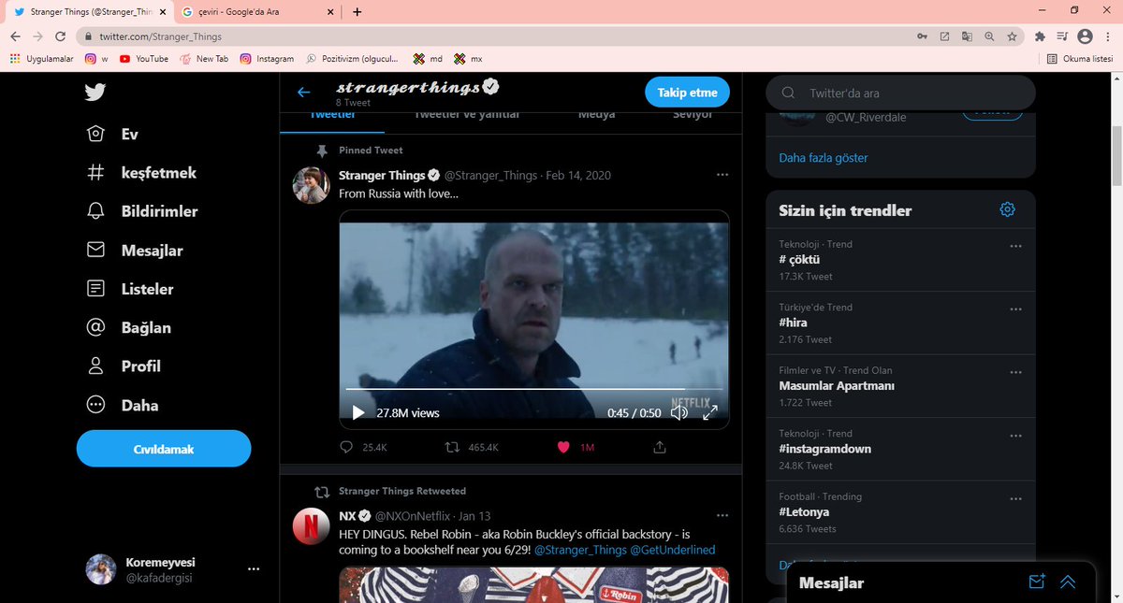Open Medya tab on profile

596,115
